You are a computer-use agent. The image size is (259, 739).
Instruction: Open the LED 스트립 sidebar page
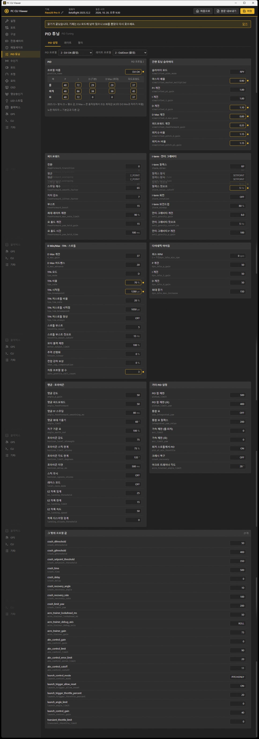point(21,101)
